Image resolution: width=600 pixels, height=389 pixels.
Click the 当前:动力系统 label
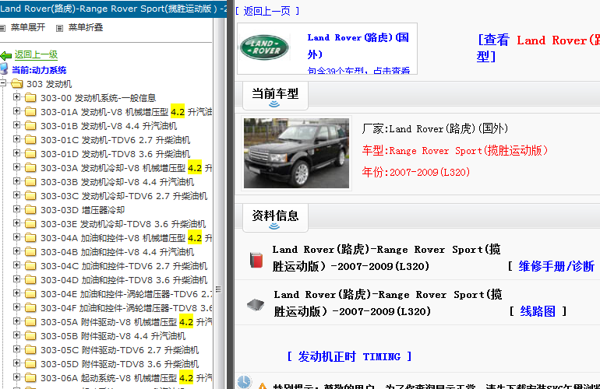pyautogui.click(x=39, y=70)
